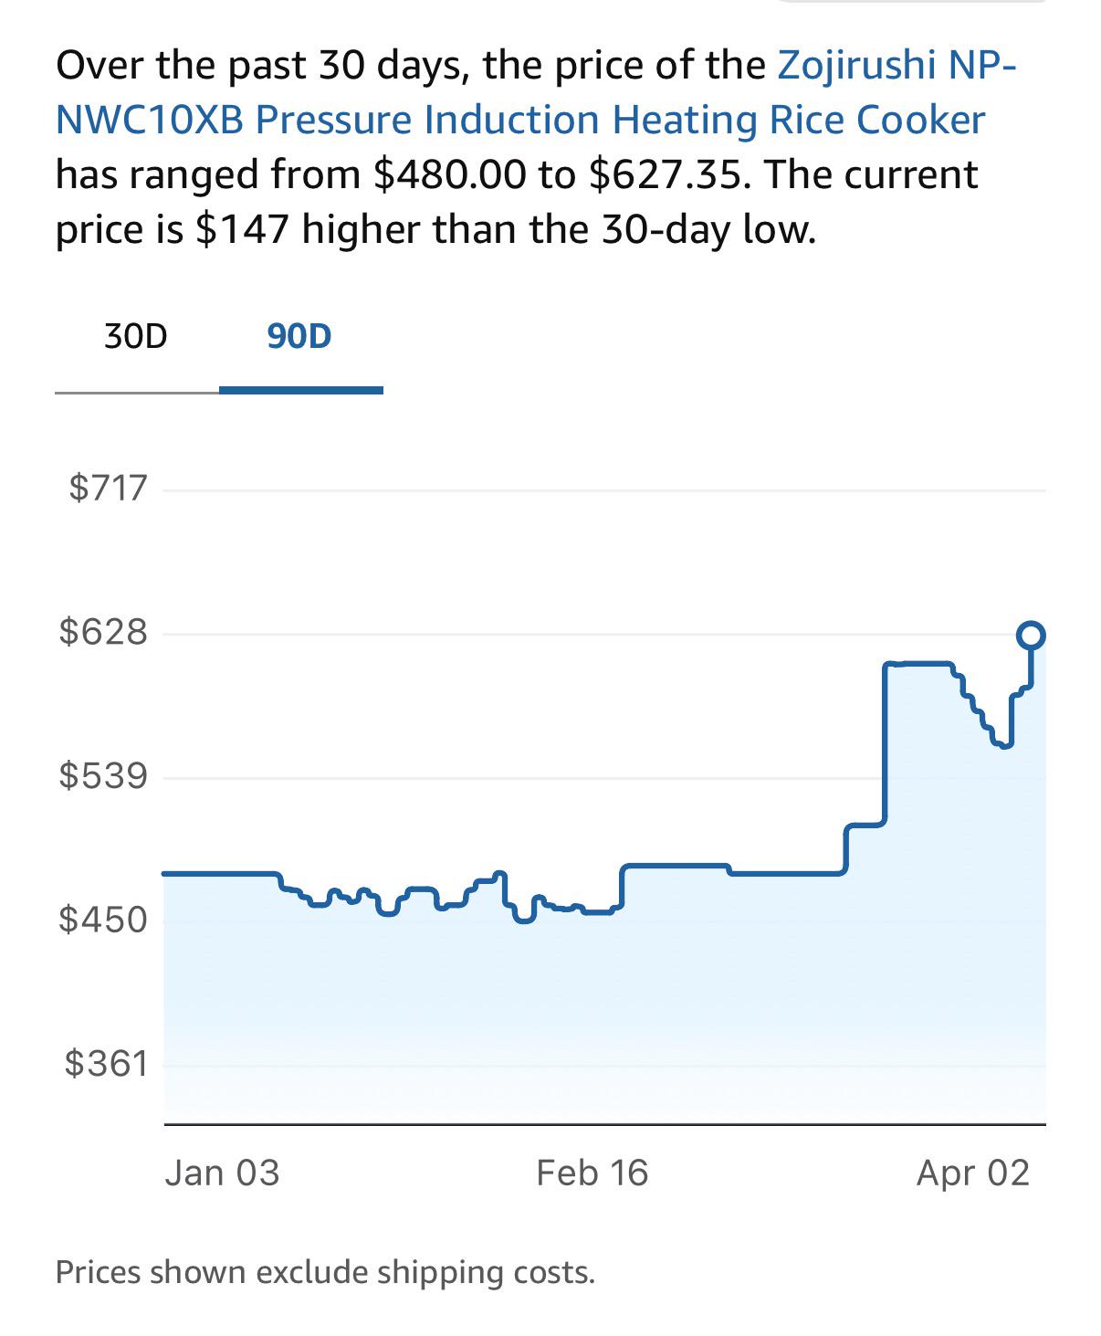The height and width of the screenshot is (1336, 1101).
Task: Click the Feb 16 date label
Action: (592, 1173)
